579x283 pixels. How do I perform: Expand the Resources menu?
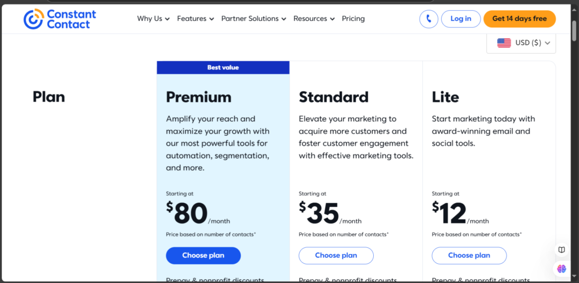click(x=314, y=19)
